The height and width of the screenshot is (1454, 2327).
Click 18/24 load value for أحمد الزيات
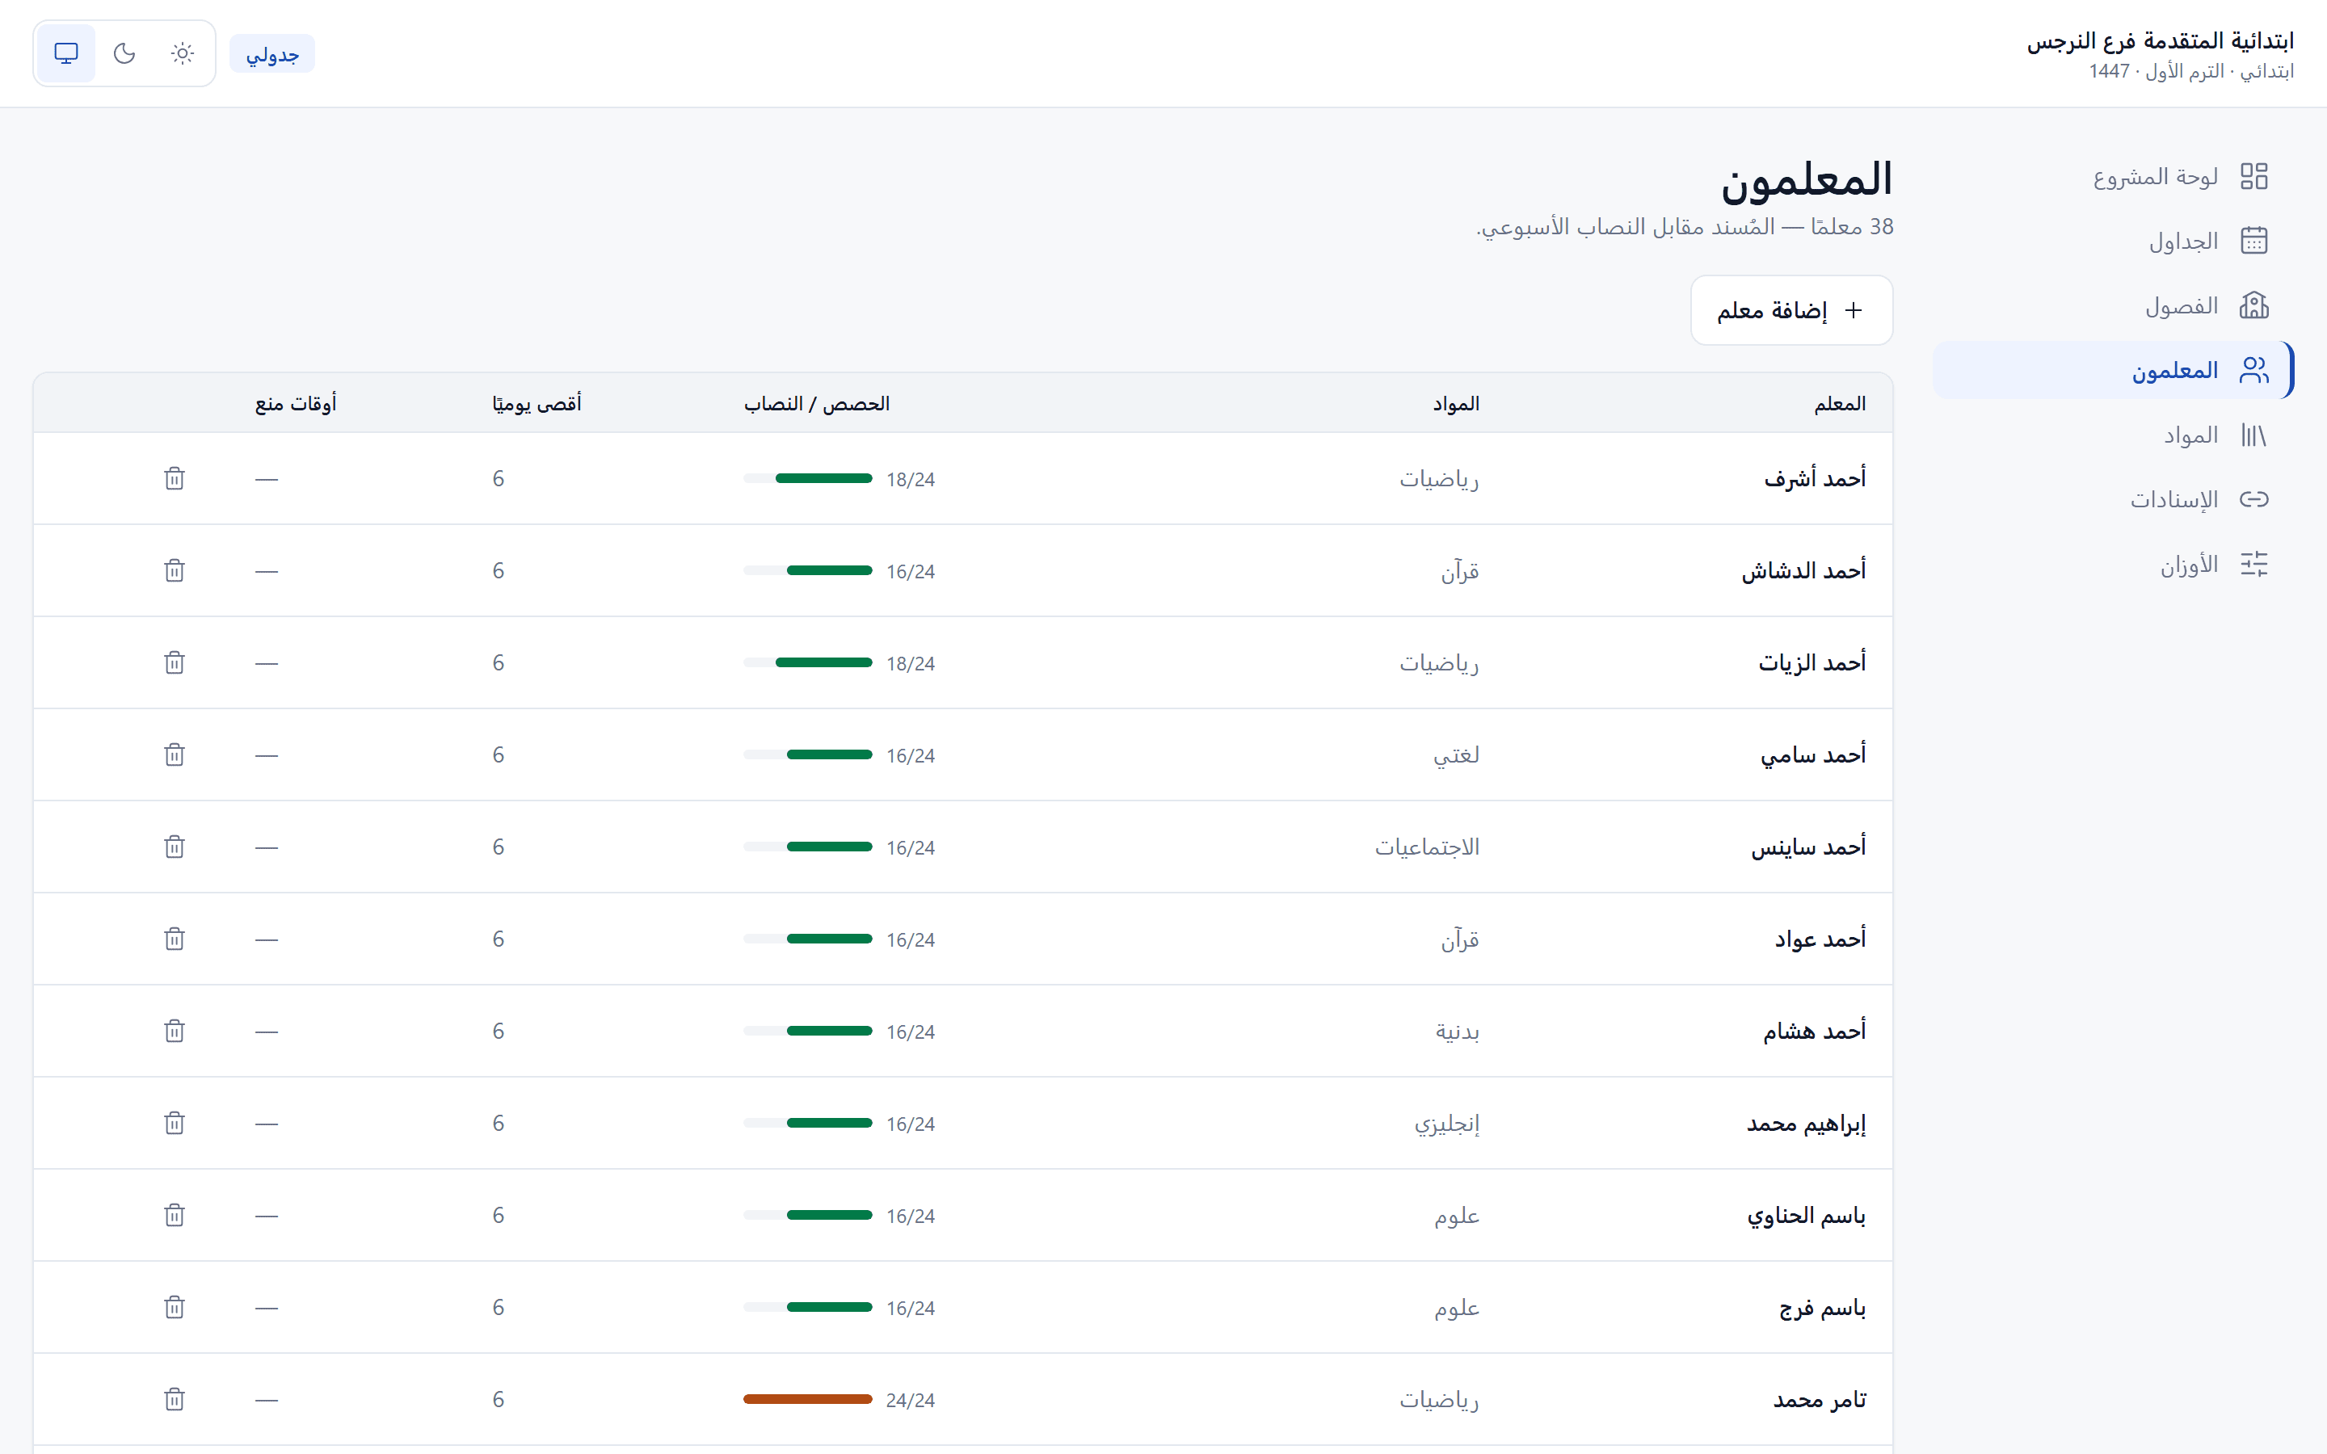pyautogui.click(x=910, y=663)
